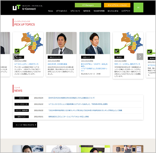This screenshot has height=153, width=156.
Task: Click the UT U-Connect logo
Action: [x=24, y=8]
